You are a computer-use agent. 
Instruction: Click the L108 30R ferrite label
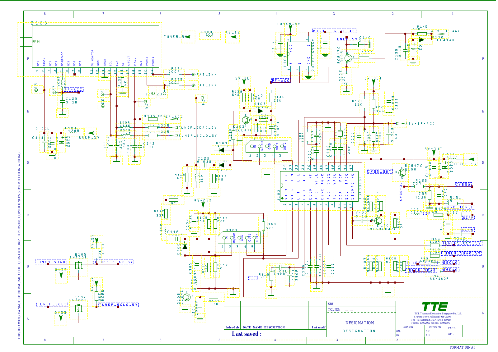point(207,33)
